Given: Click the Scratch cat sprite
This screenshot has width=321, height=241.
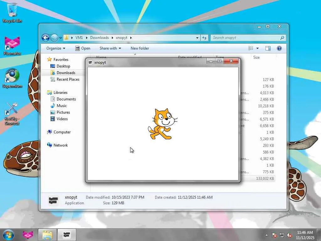Looking at the screenshot, I should click(162, 124).
